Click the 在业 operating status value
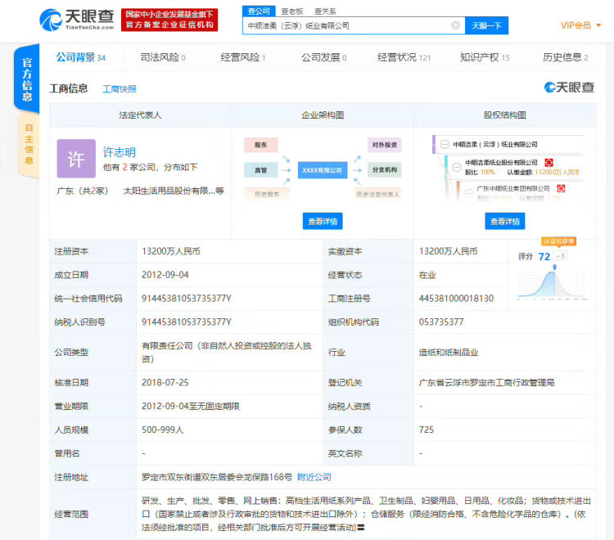The image size is (614, 540). pos(427,275)
